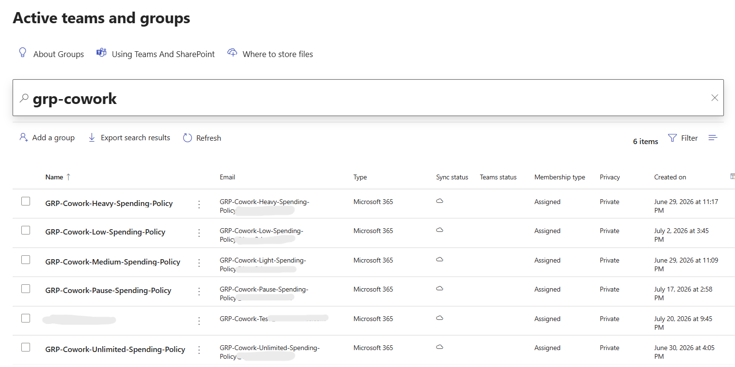Click the Filter button label
The image size is (735, 367).
pos(689,138)
